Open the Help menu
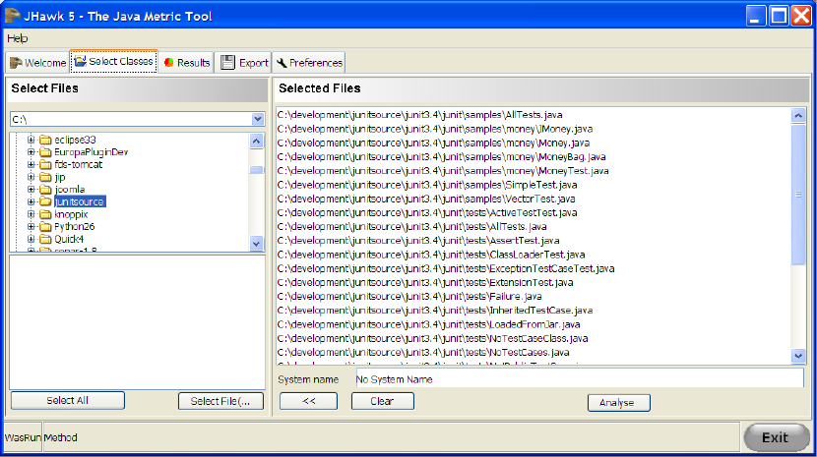 [17, 38]
